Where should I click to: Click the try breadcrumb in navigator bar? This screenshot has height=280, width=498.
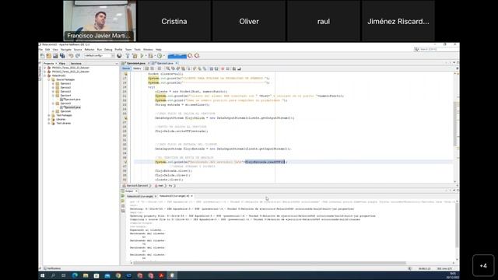click(x=170, y=186)
